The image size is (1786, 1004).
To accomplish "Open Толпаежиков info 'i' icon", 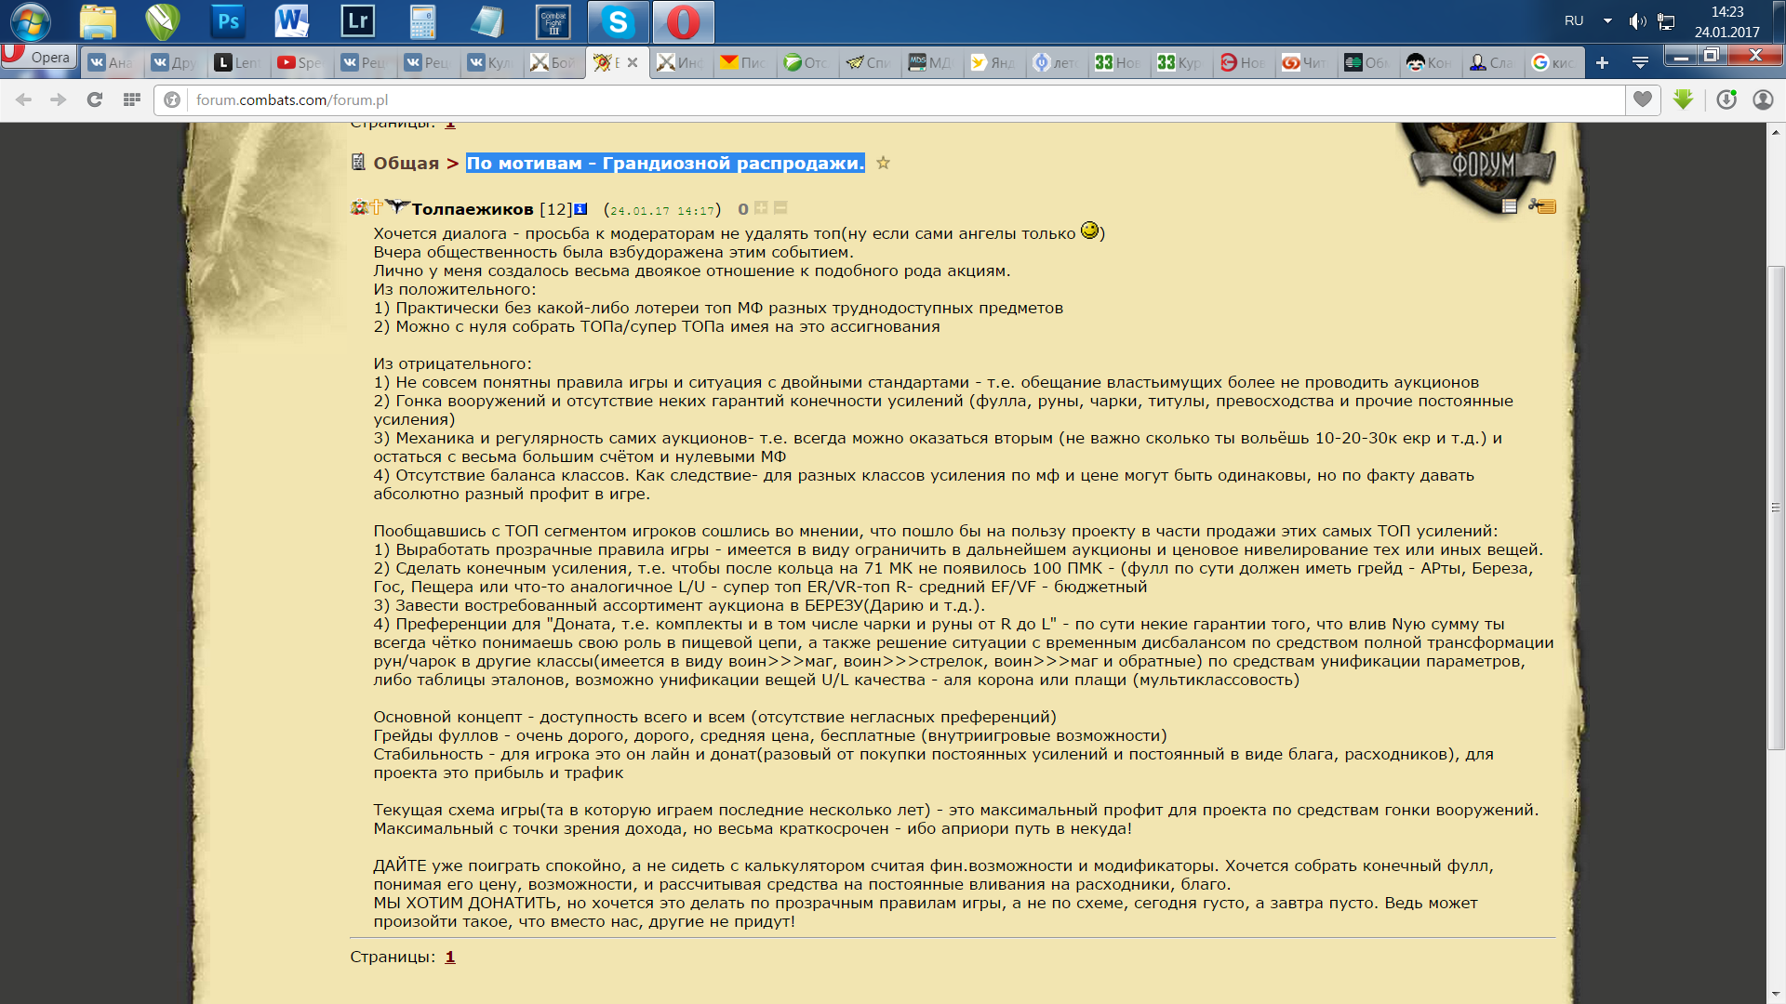I will coord(580,209).
